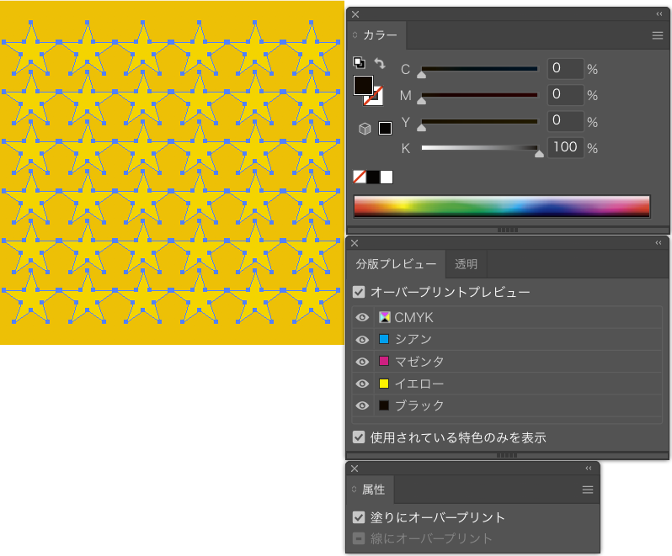This screenshot has height=556, width=672.
Task: Open the 属性 panel menu
Action: pos(588,490)
